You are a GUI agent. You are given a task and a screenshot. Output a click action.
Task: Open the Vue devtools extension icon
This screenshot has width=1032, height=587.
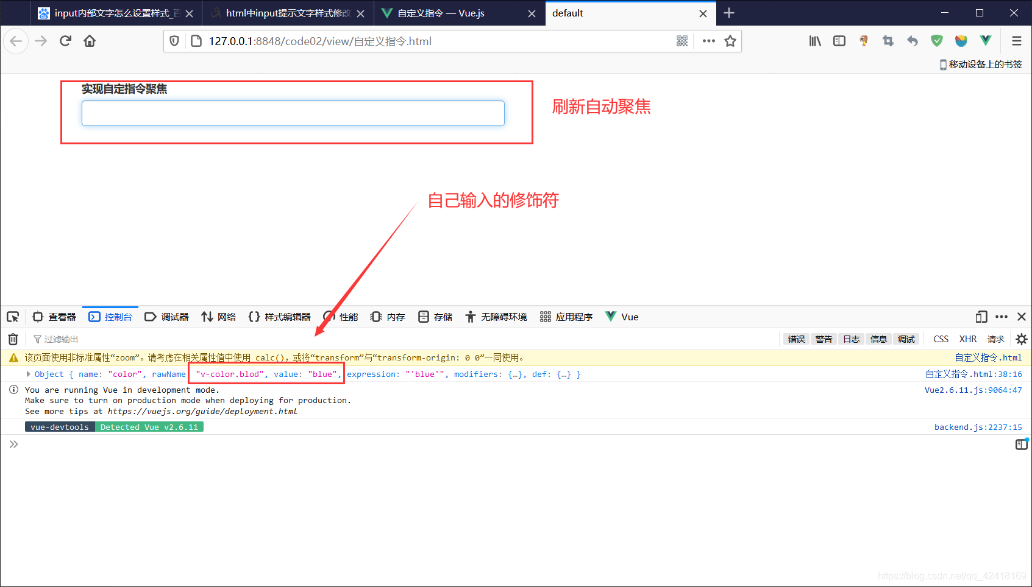coord(986,41)
